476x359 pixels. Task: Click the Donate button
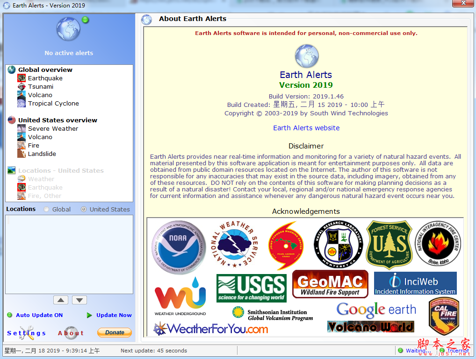tap(115, 332)
